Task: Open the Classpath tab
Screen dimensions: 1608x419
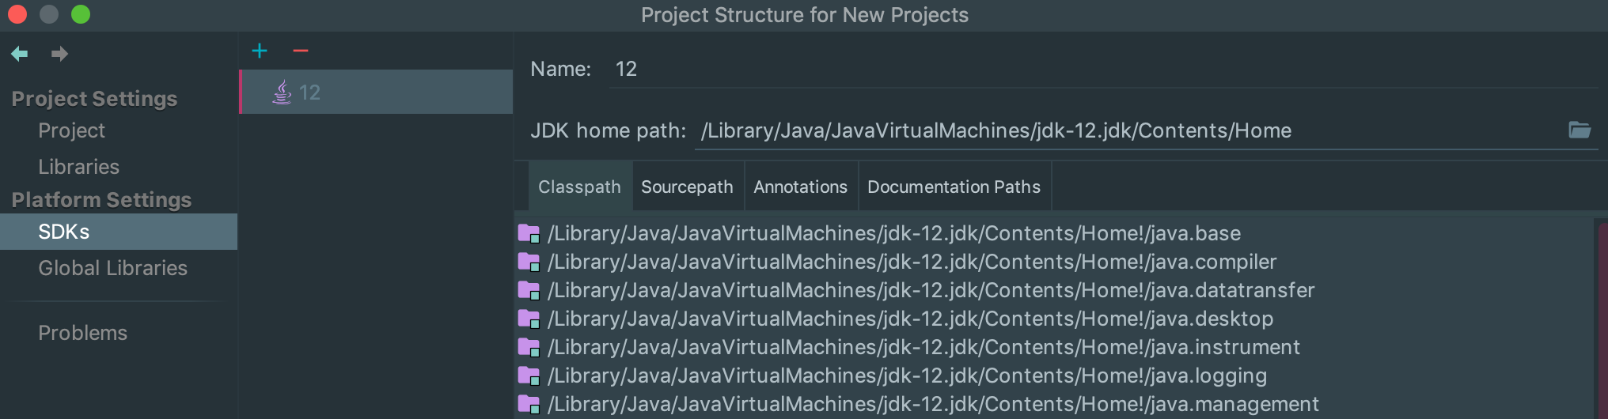Action: [x=579, y=187]
